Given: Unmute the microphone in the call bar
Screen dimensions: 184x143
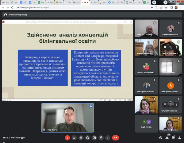Looking at the screenshot, I should 67,138.
